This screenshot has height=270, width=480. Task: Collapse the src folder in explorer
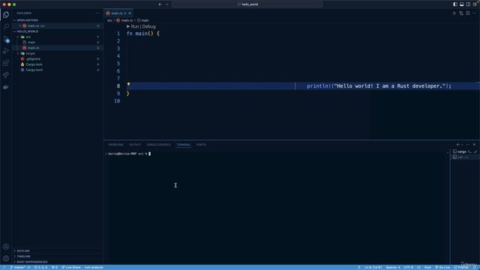(x=28, y=37)
